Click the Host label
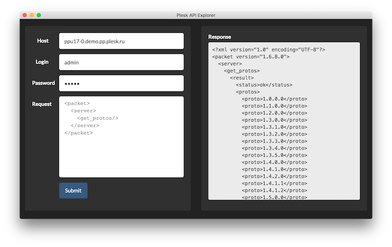Screen dimensions: 392x247 coord(43,41)
